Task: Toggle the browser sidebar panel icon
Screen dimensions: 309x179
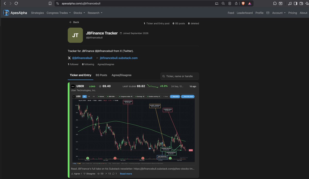Action: [295, 3]
